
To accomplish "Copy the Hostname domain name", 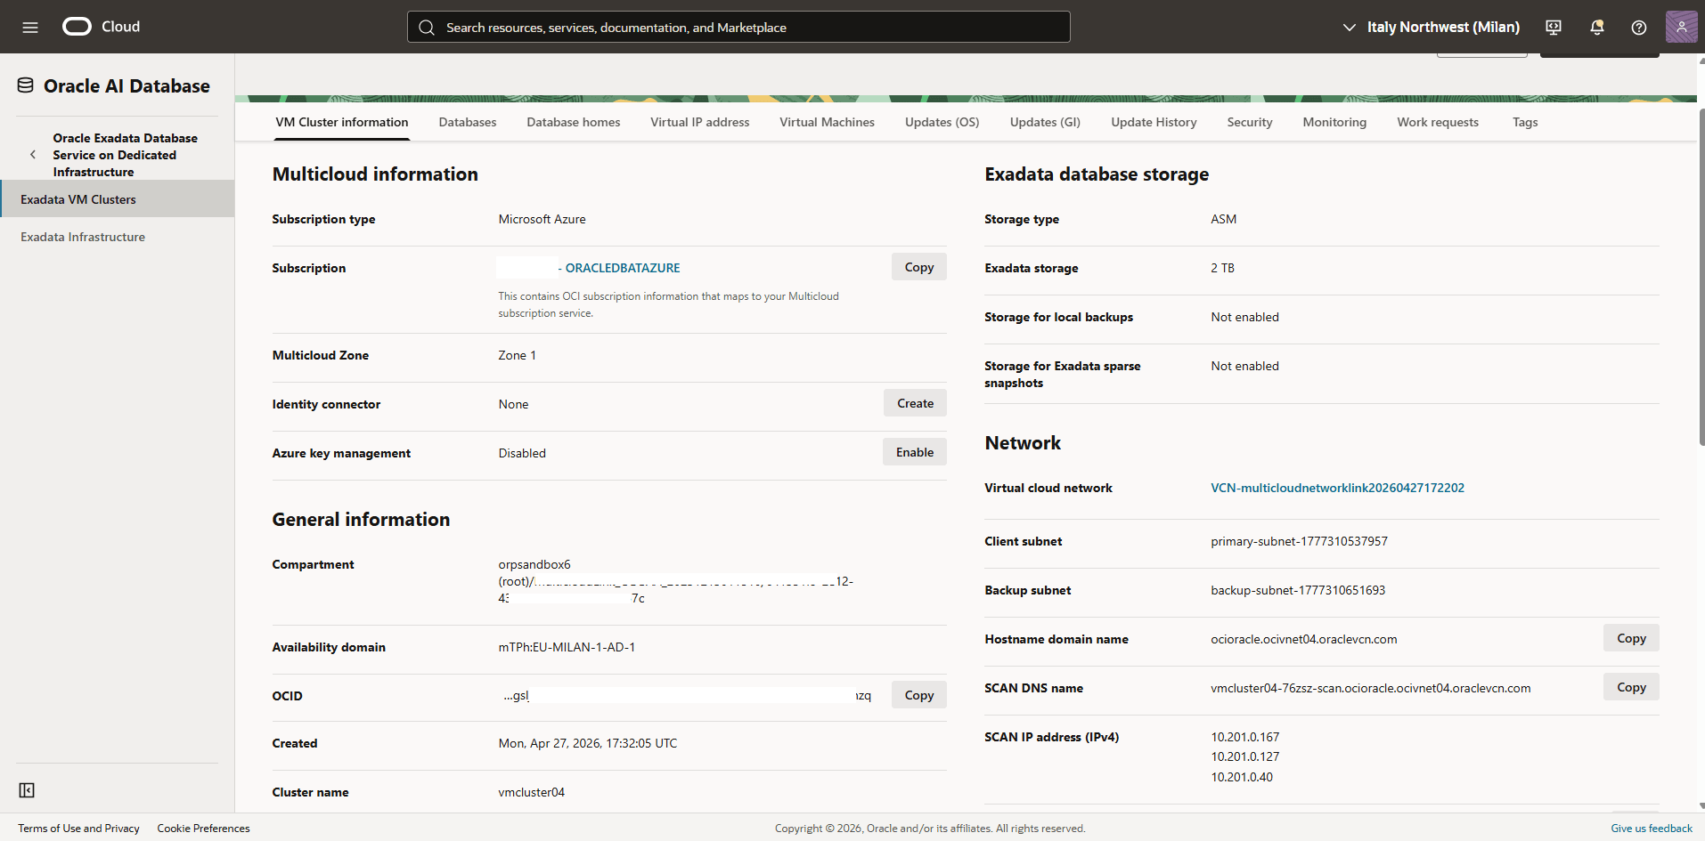I will pos(1631,638).
